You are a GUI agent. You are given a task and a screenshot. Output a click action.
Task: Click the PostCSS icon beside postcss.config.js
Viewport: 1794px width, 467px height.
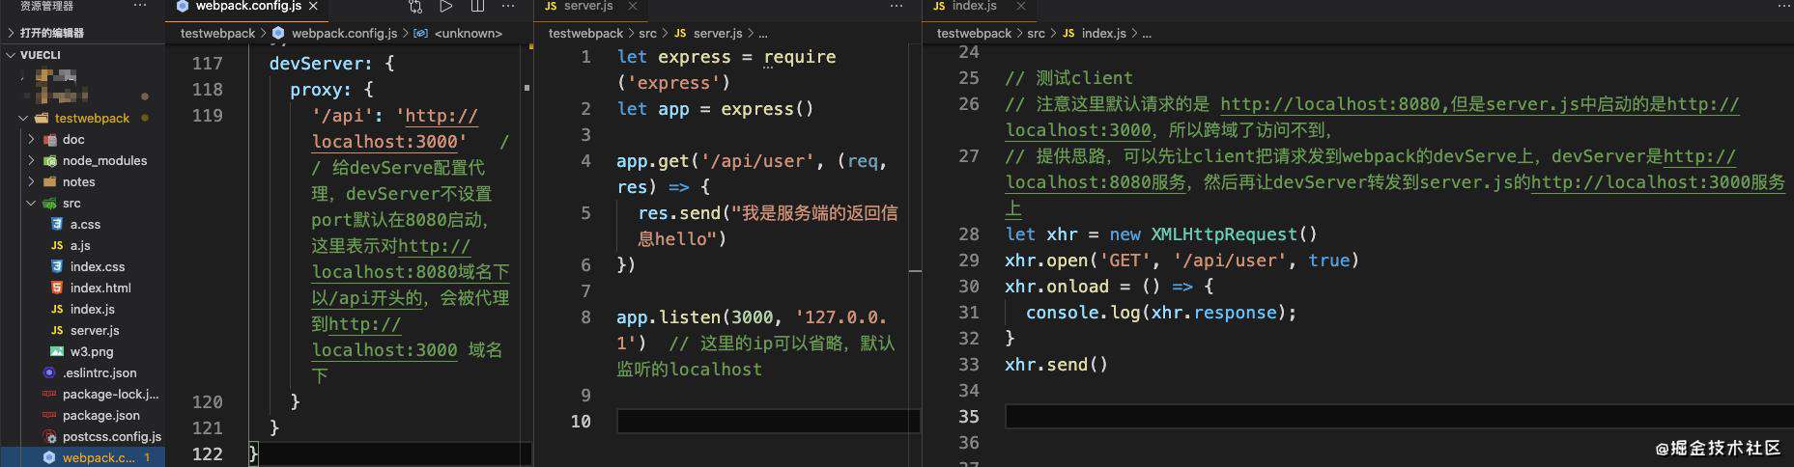point(49,436)
